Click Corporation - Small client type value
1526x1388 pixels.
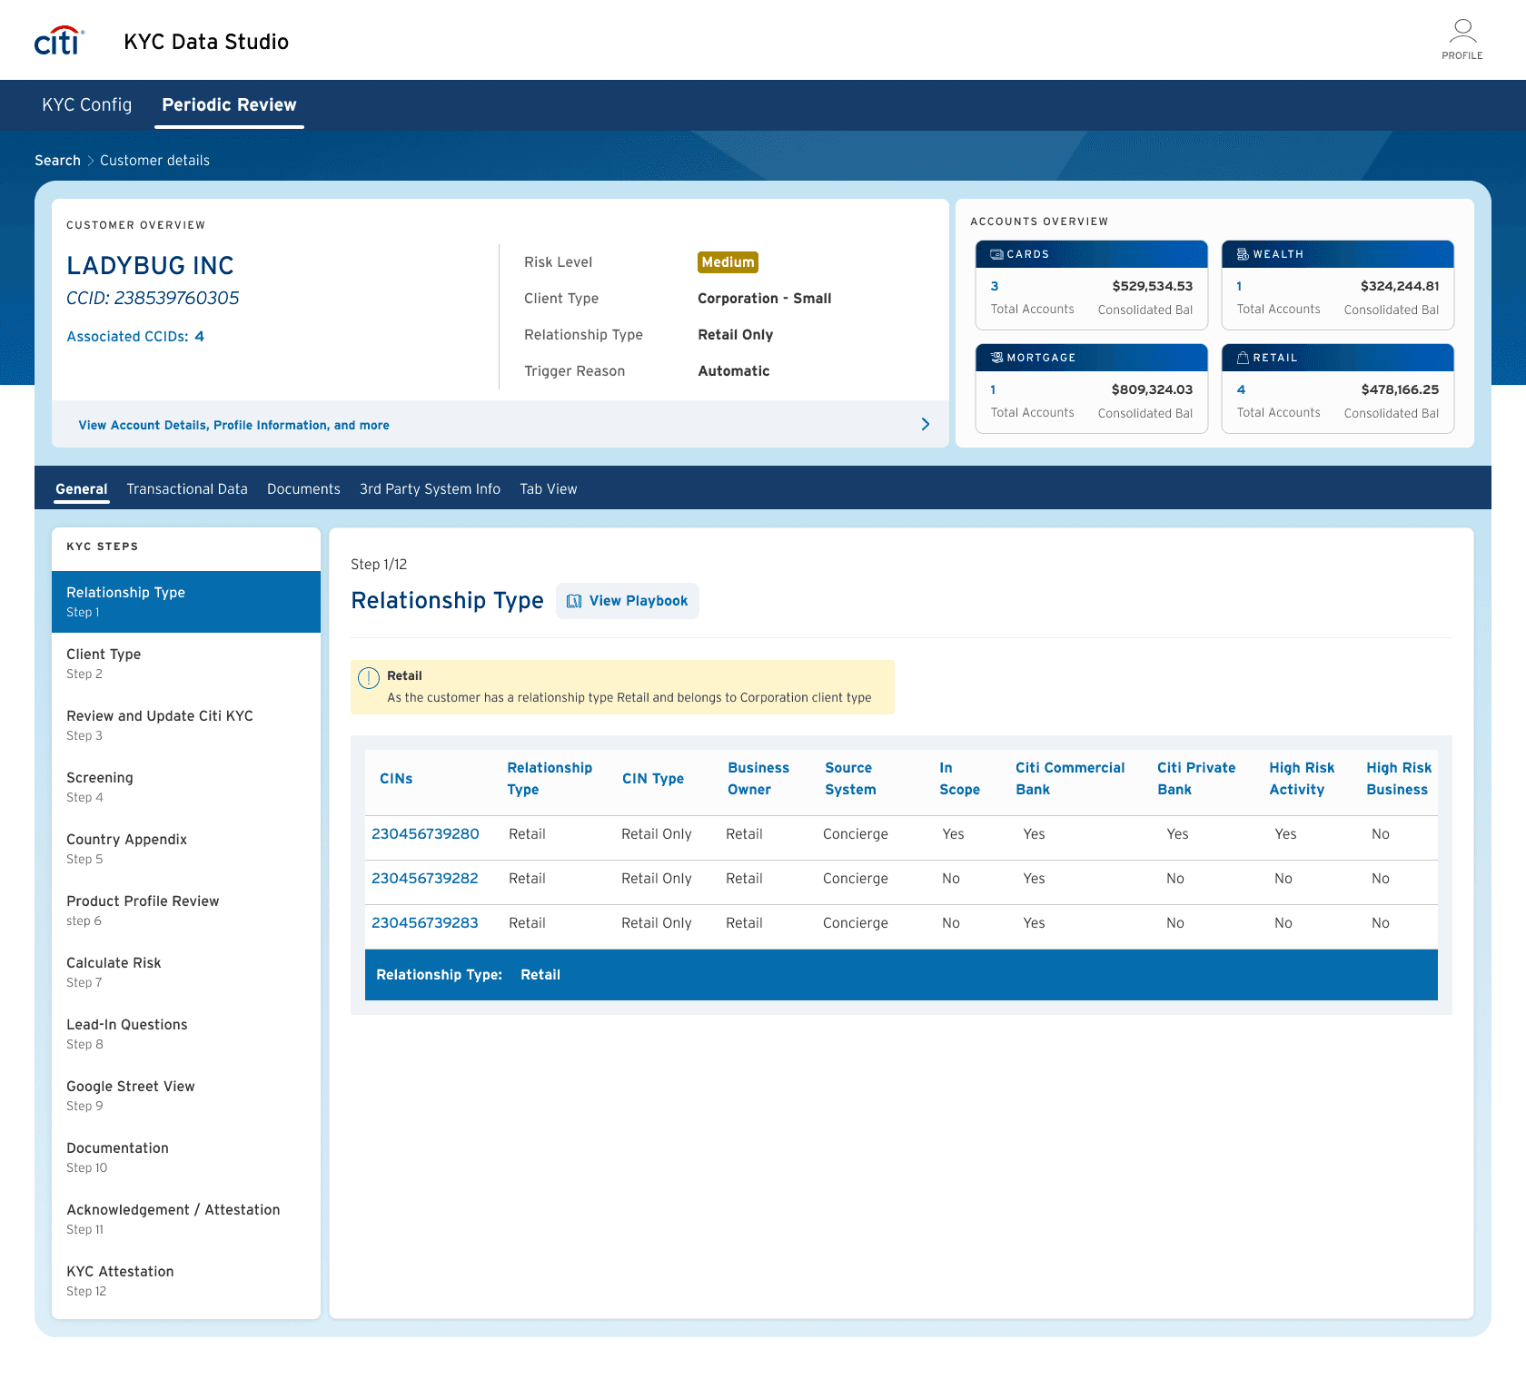tap(765, 299)
